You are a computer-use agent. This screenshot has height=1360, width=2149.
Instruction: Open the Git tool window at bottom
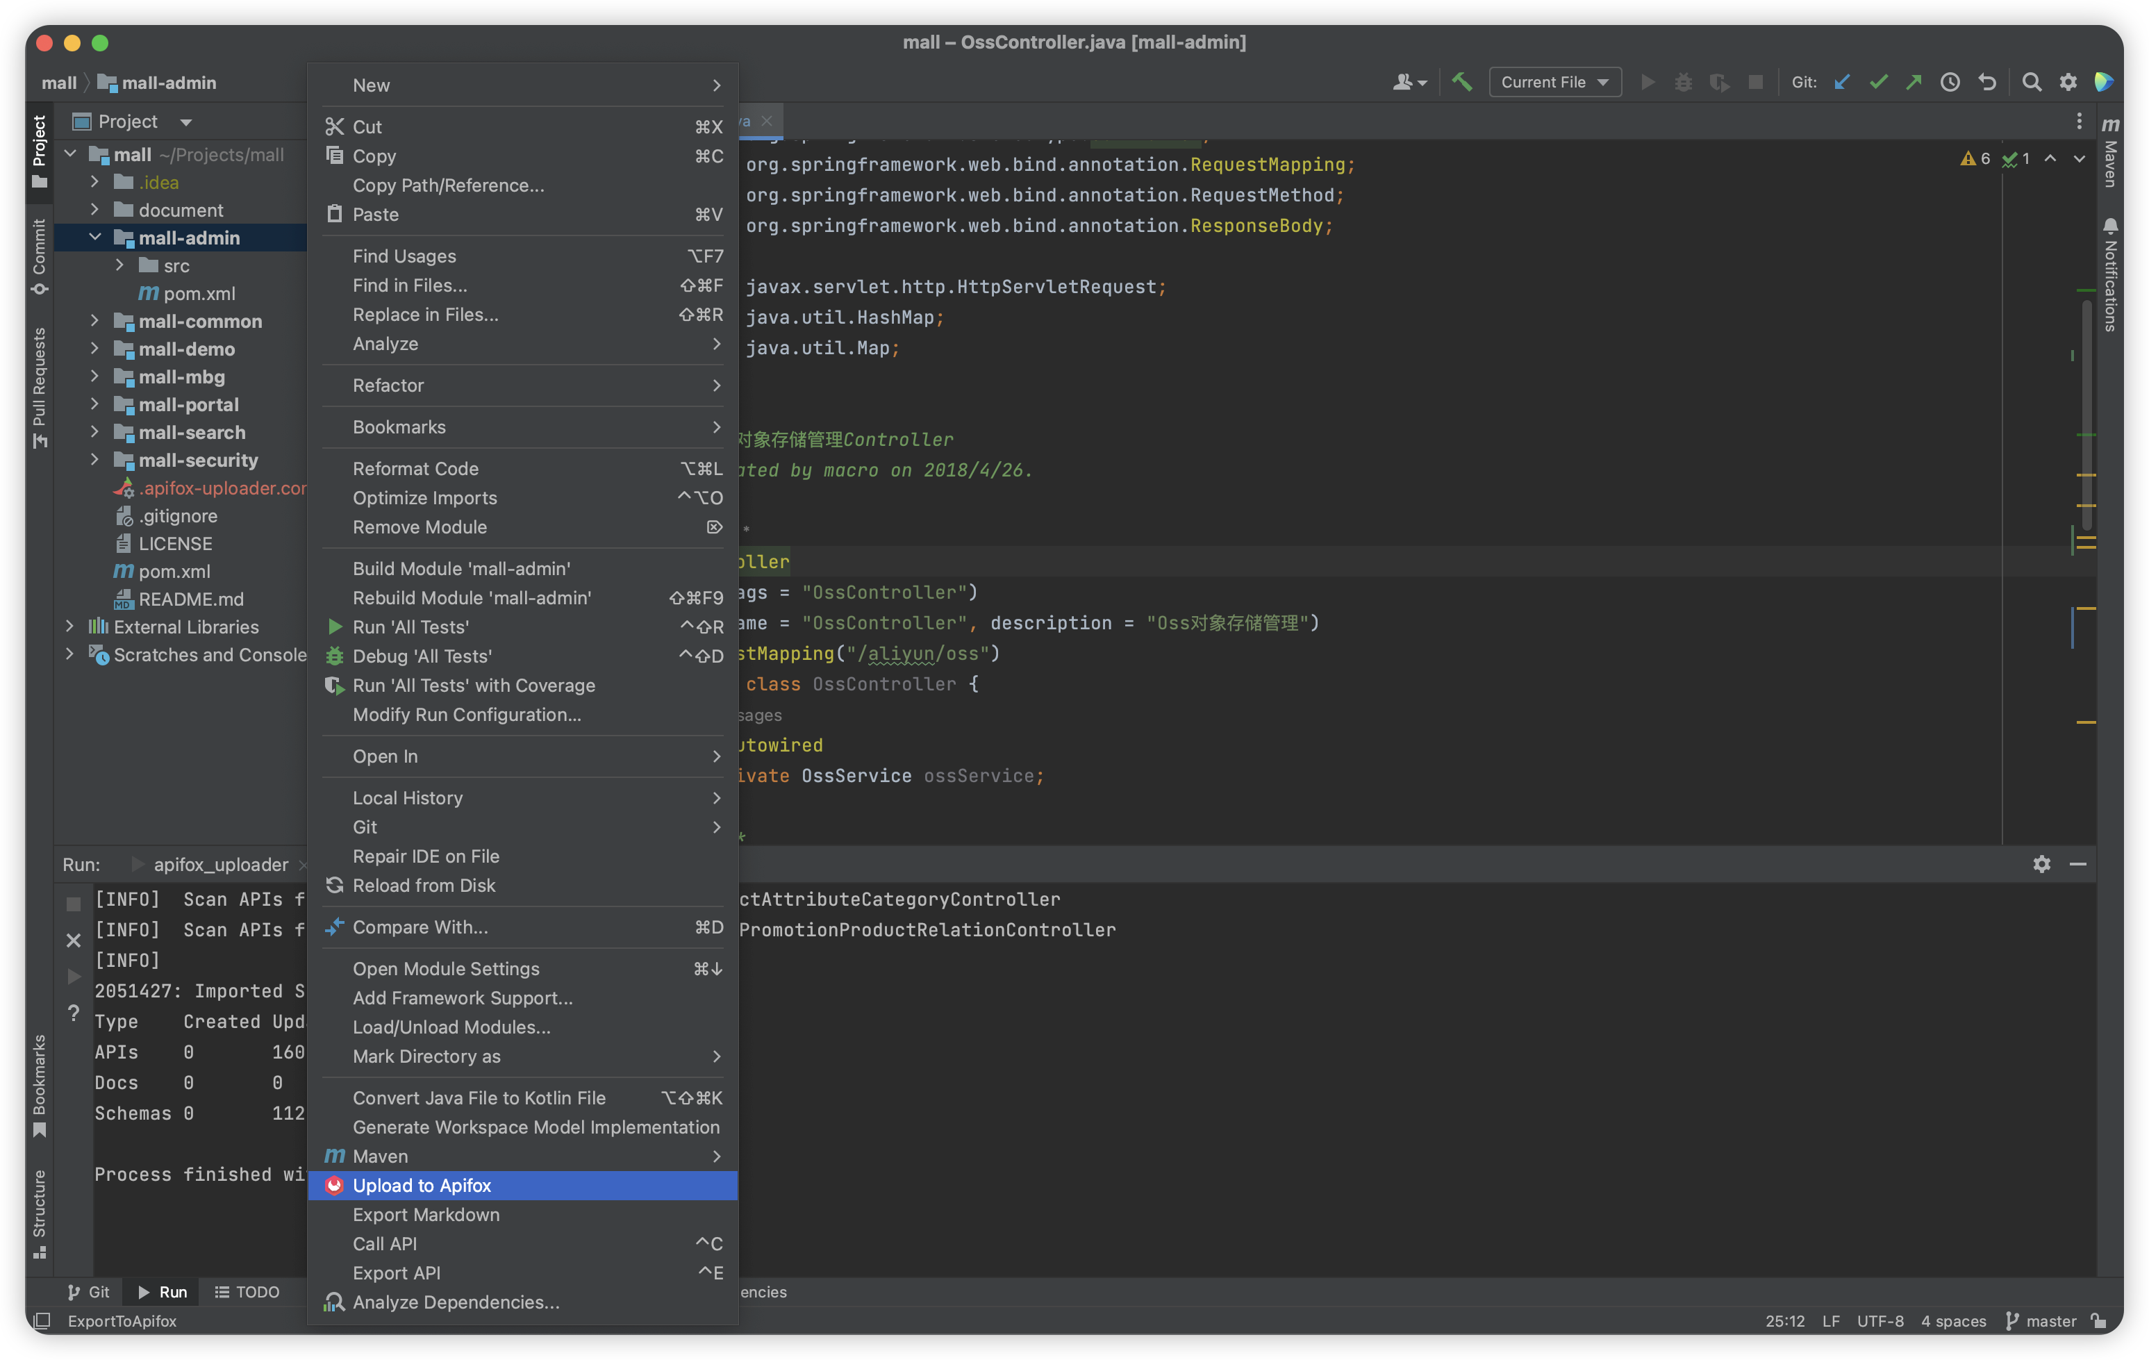88,1291
